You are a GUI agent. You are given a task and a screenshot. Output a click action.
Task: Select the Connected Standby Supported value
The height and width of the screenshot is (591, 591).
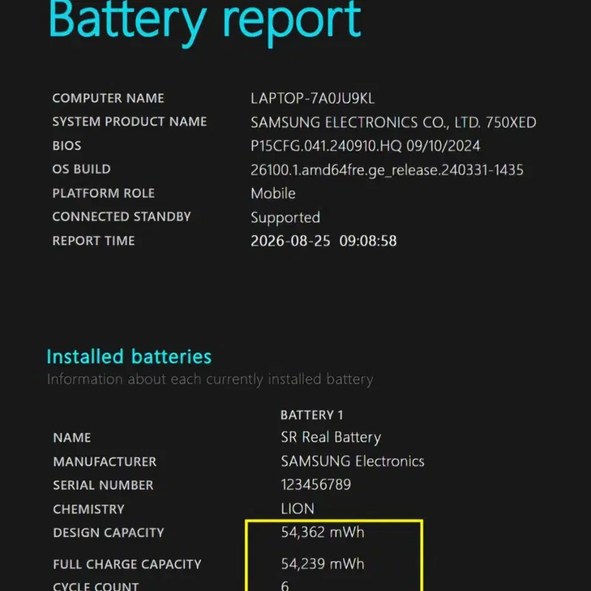point(285,218)
